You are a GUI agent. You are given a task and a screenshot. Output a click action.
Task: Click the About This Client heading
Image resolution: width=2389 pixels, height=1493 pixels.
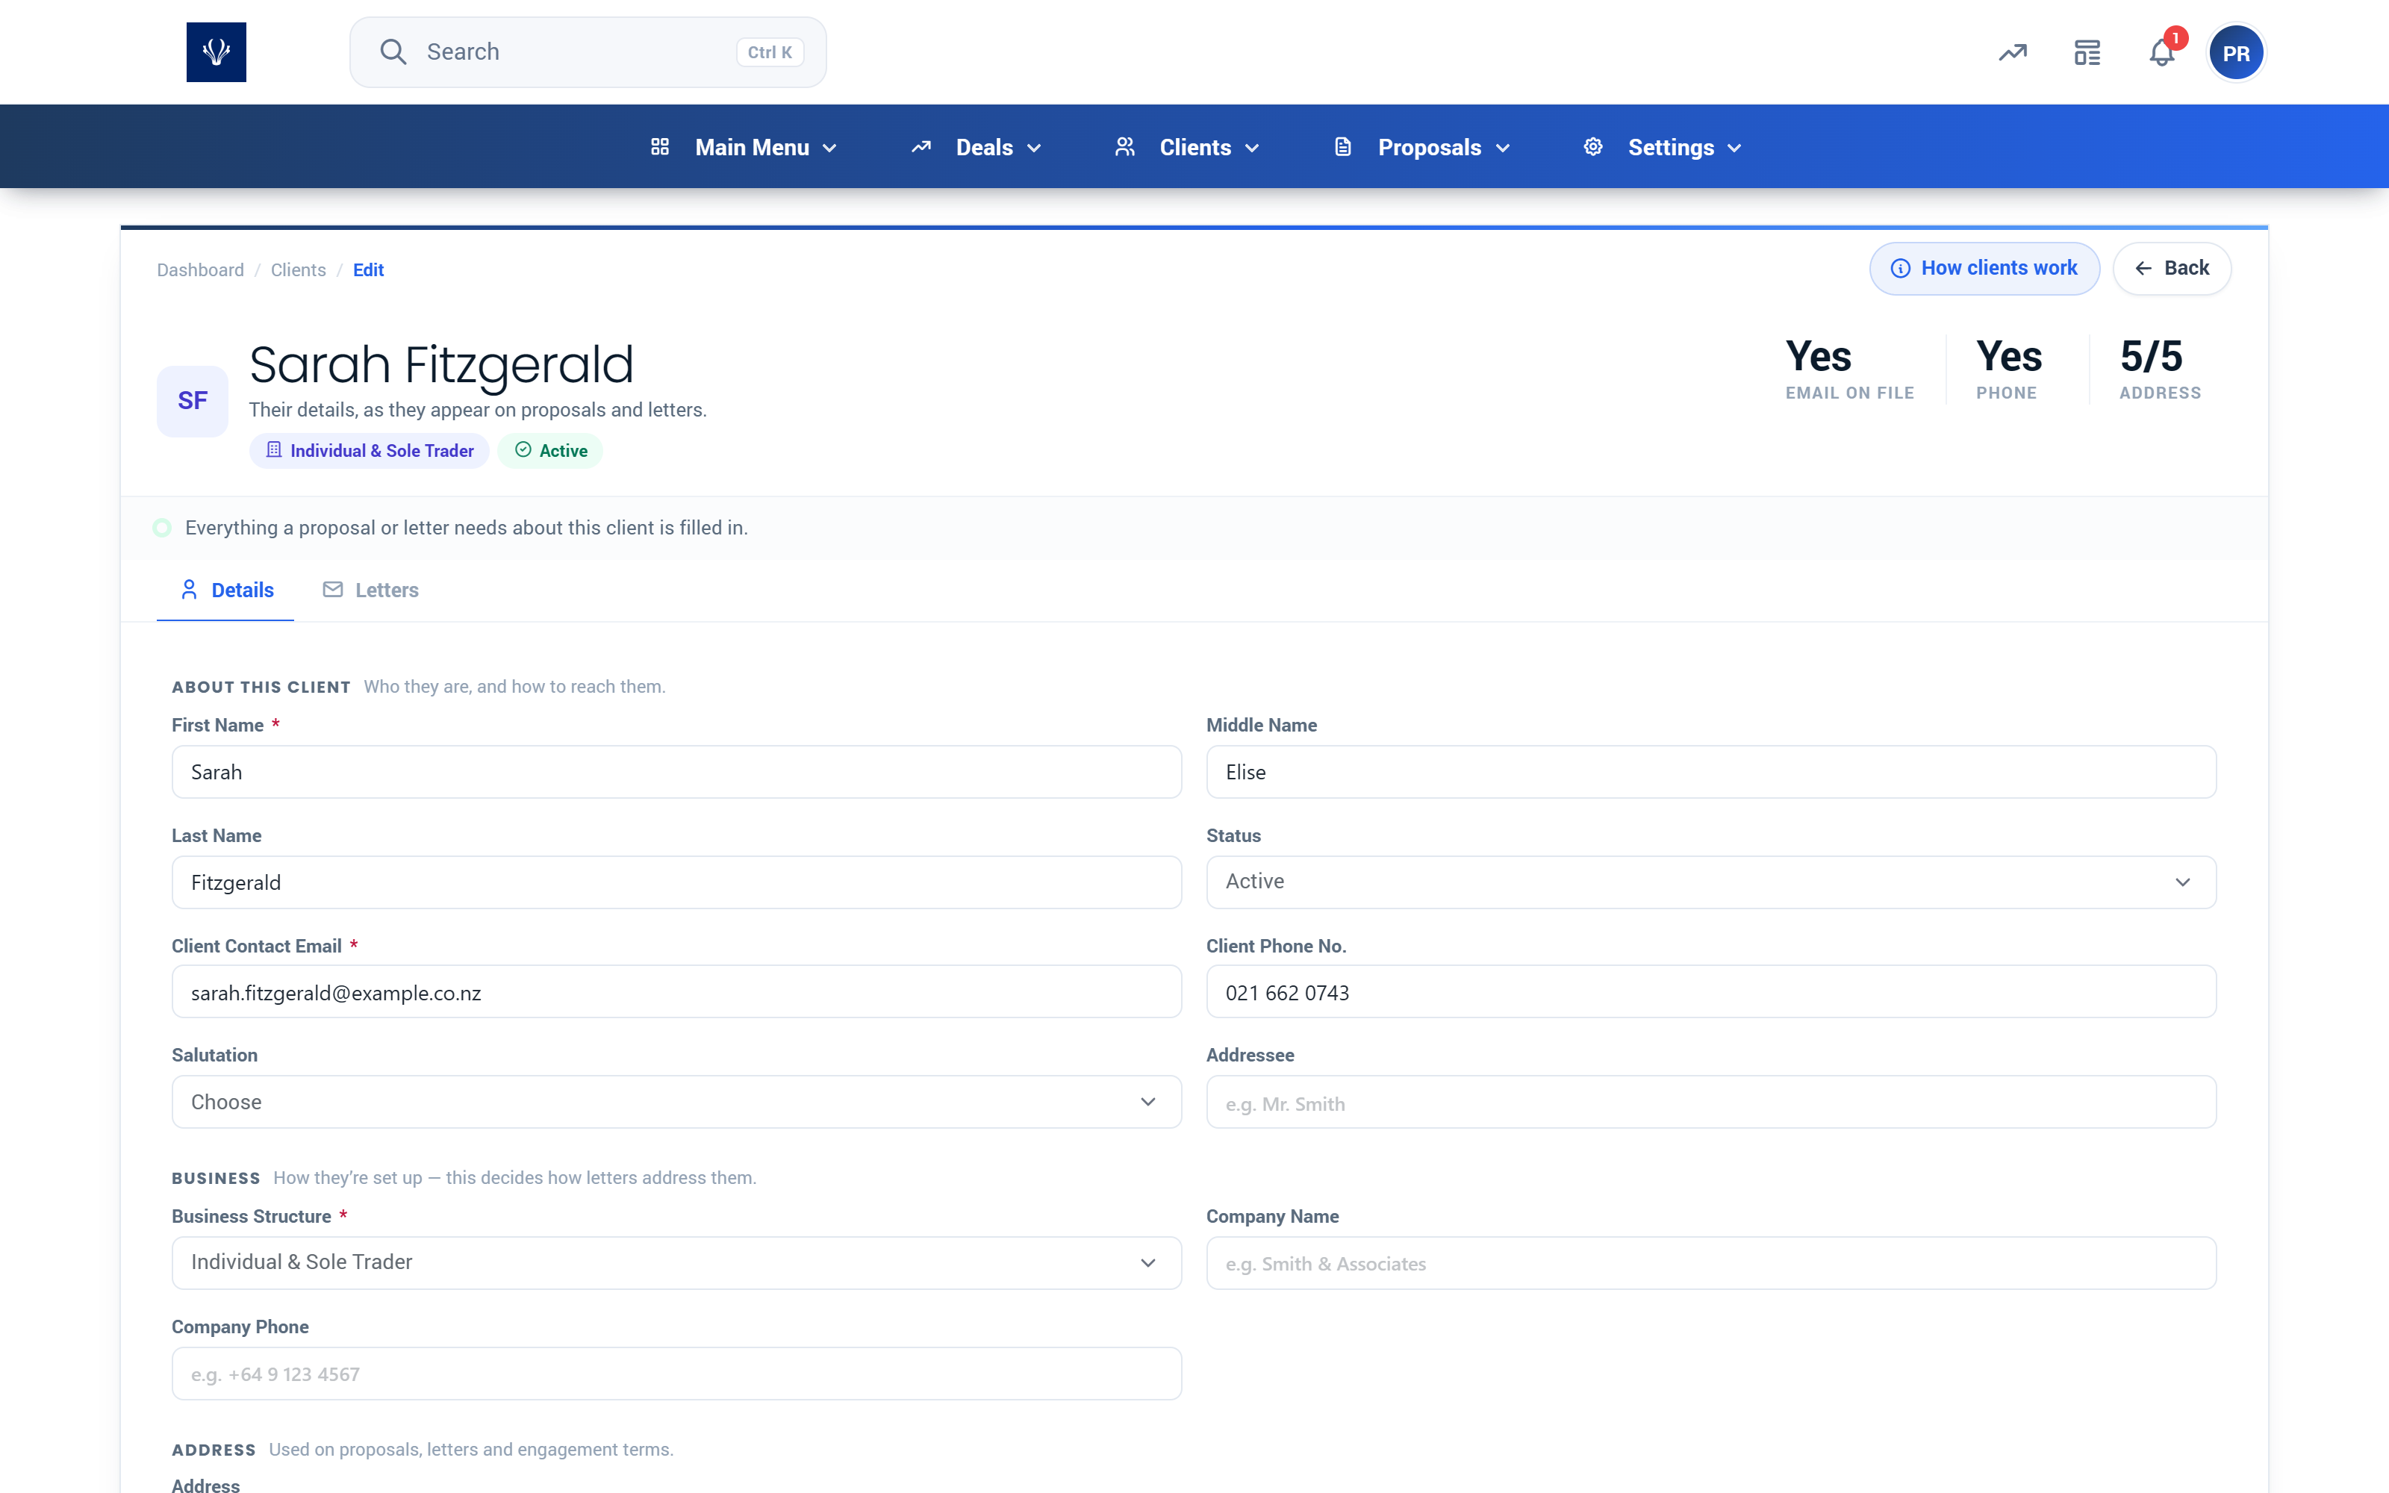pos(261,688)
